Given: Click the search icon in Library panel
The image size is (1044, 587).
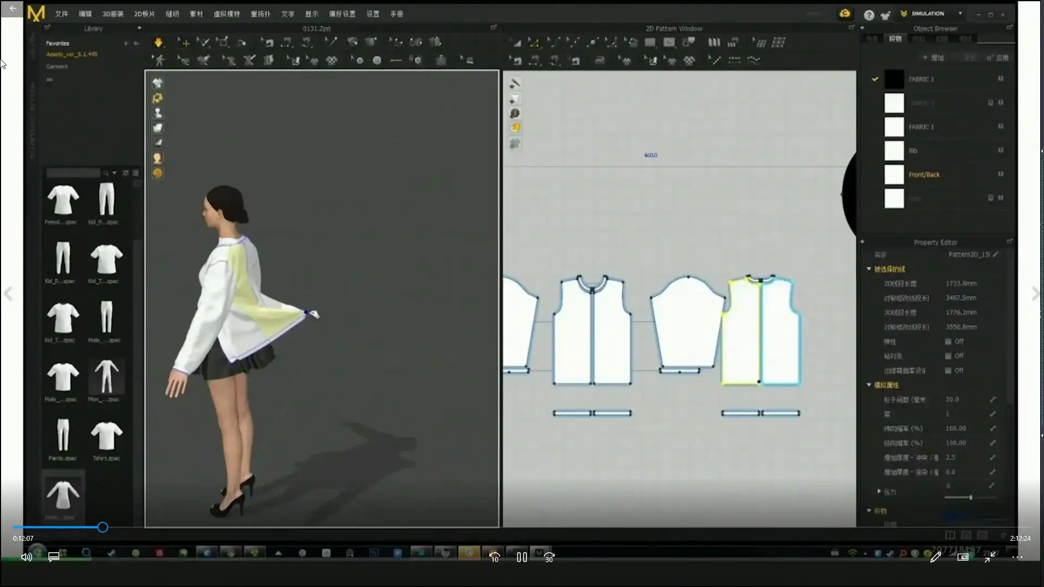Looking at the screenshot, I should [106, 173].
